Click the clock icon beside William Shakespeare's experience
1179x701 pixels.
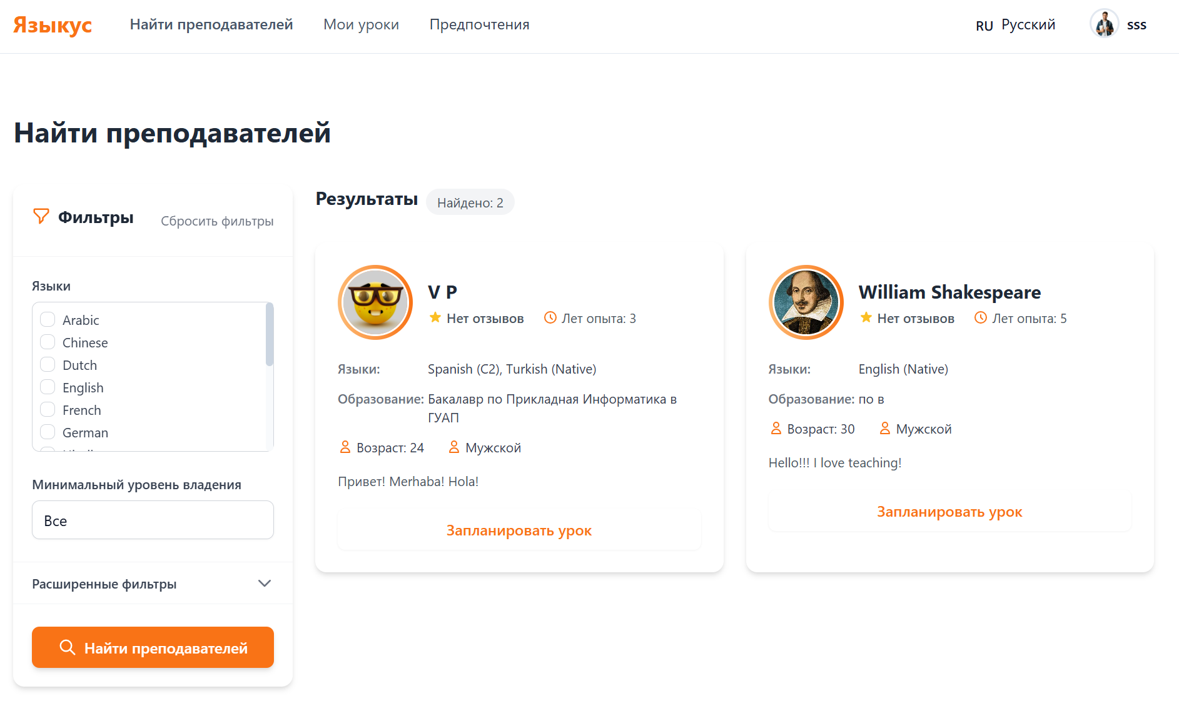coord(980,318)
